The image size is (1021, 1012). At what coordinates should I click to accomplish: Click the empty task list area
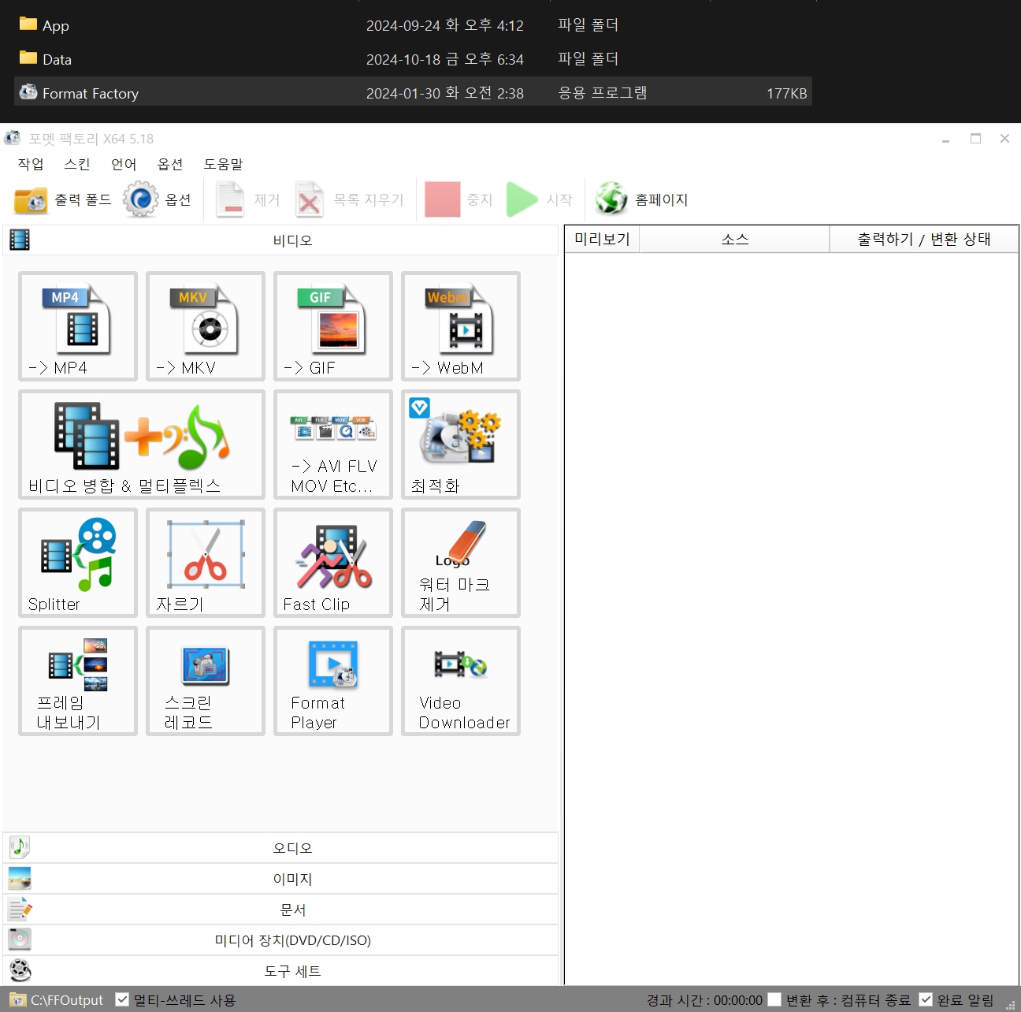[791, 619]
